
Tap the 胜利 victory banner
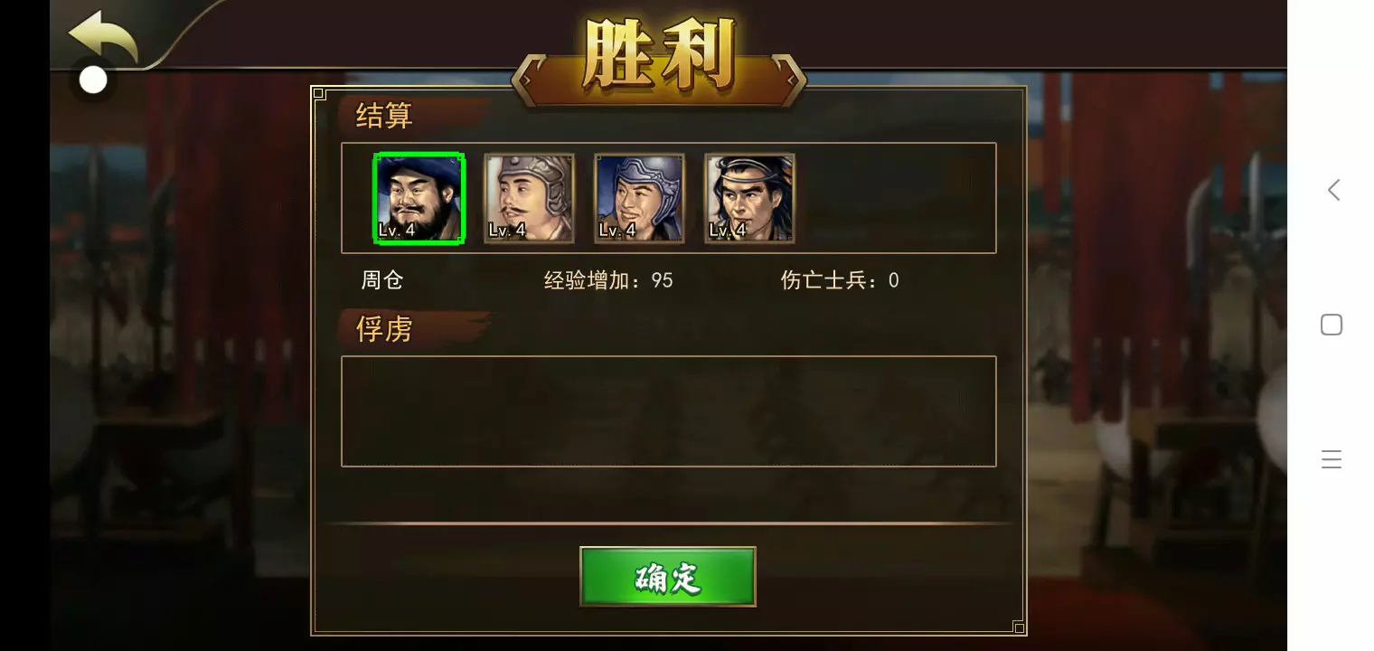(x=659, y=56)
